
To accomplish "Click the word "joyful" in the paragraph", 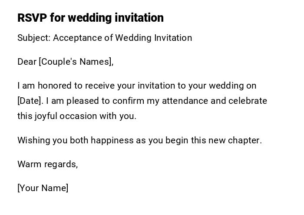I will [x=46, y=116].
